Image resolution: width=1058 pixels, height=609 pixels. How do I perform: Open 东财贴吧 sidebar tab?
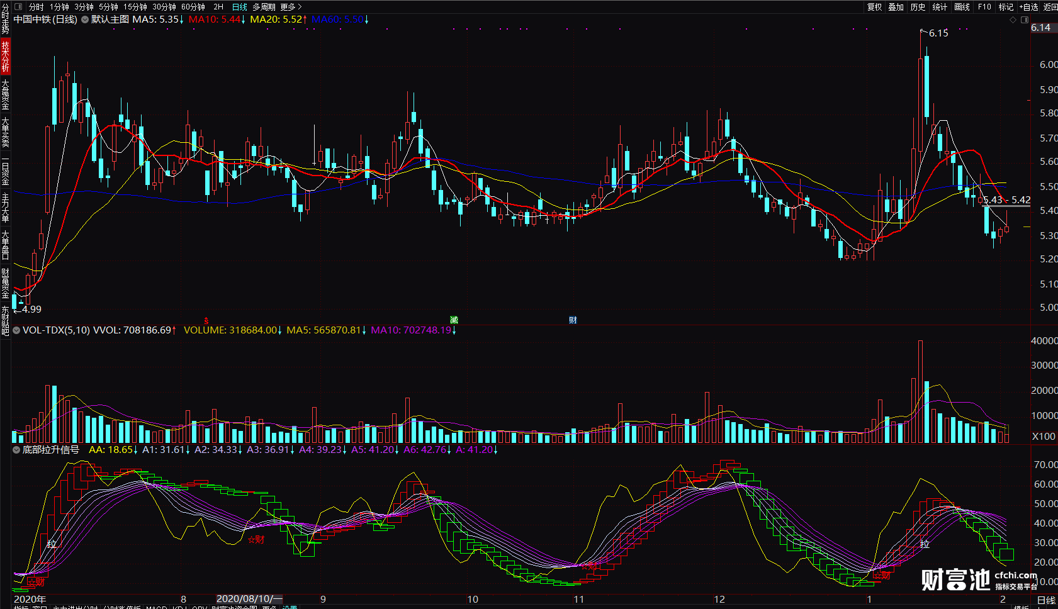5,321
